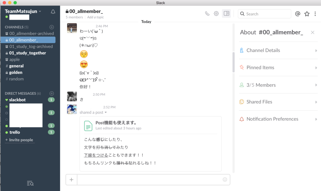Viewport: 321px width, 191px height.
Task: Click the Invite people link
Action: click(21, 140)
